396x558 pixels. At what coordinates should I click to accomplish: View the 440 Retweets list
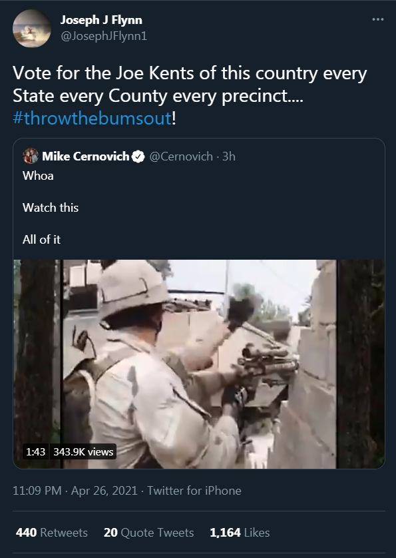point(52,533)
